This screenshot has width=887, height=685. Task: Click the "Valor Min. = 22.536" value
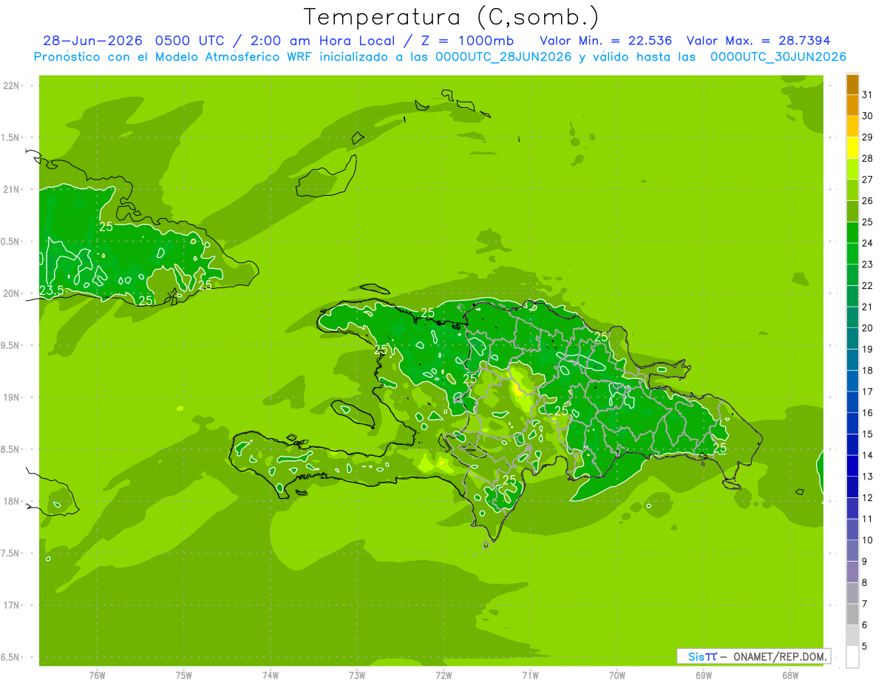coord(606,41)
